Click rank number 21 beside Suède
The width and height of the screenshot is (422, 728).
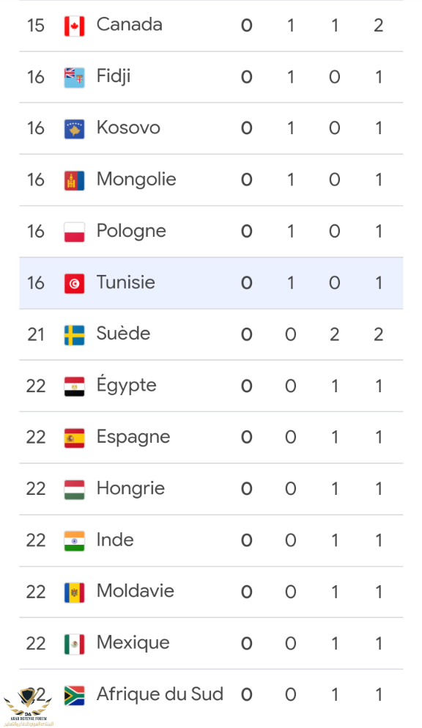point(36,335)
